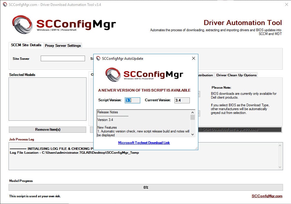Click 'A NEWER VERSION OF THIS SCRIPT IS AVAILABLE' text
Screen dimensions: 291x204
pyautogui.click(x=144, y=90)
